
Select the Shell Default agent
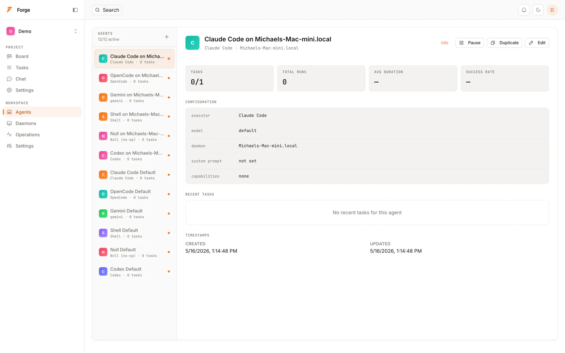click(x=134, y=233)
